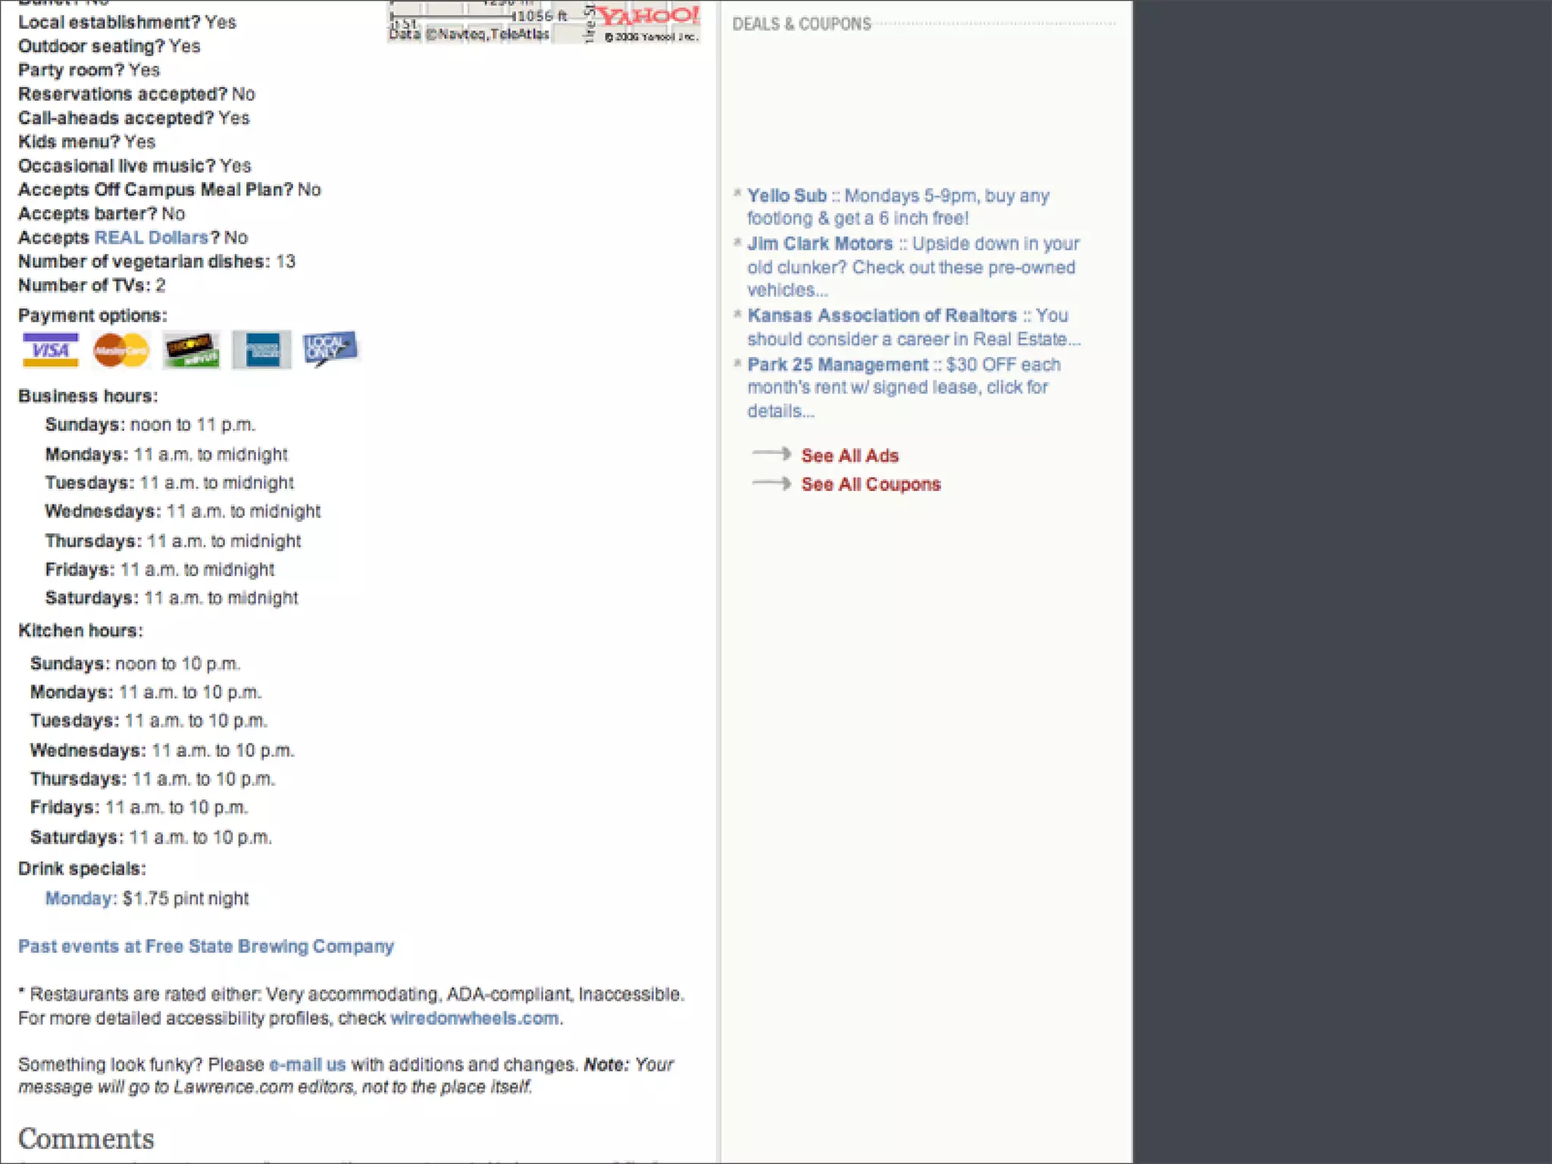Click arrow icon beside See All Ads
Screen dimensions: 1552x1164
[771, 454]
